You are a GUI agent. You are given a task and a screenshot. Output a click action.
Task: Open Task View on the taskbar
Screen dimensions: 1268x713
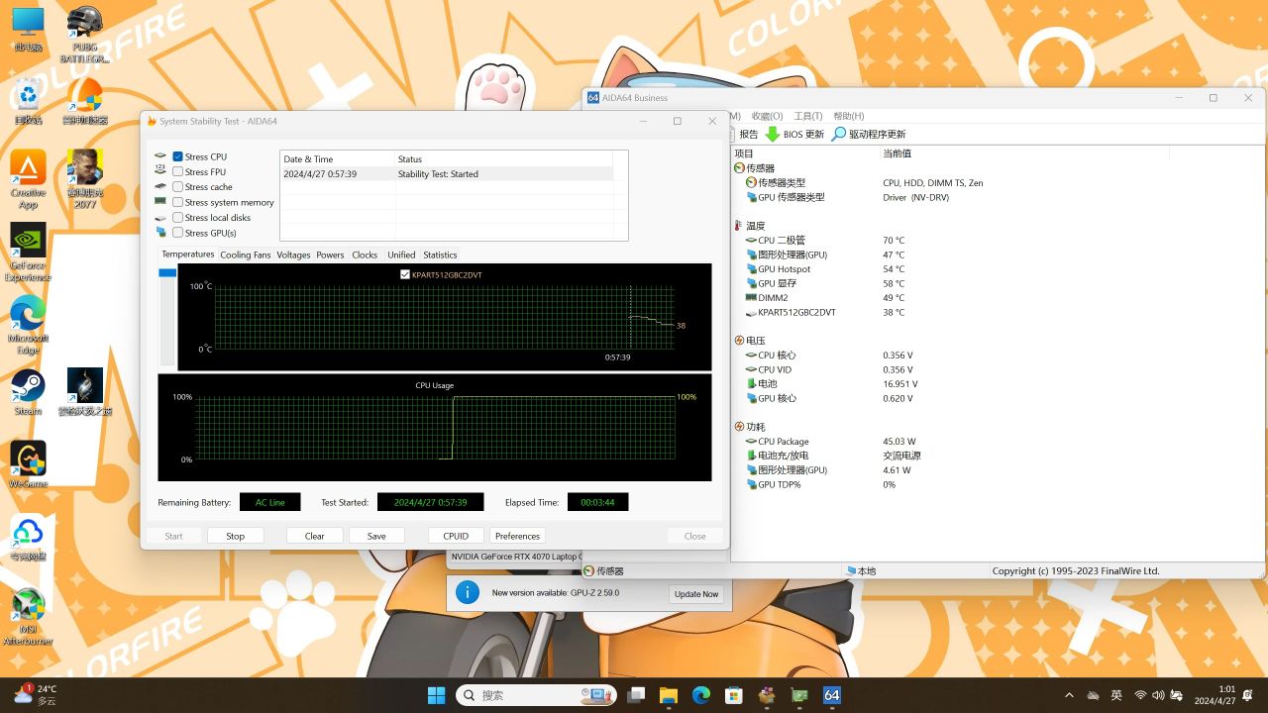click(x=636, y=695)
